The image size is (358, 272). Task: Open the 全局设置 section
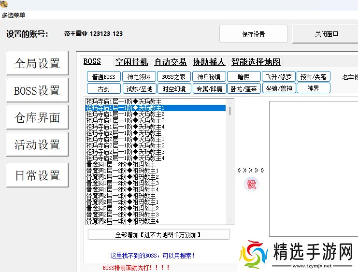click(37, 63)
